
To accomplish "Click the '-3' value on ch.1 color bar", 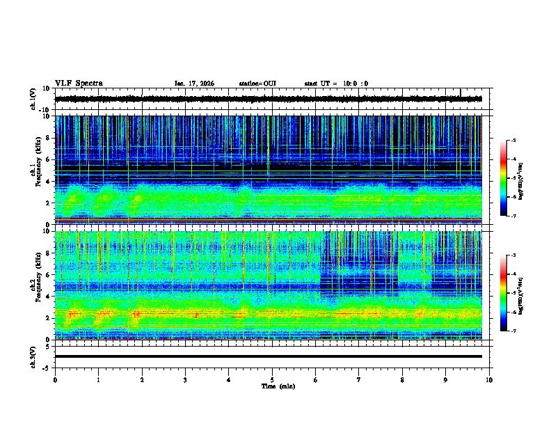I will 513,140.
